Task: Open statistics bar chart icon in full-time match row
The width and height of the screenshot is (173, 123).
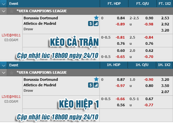Action: [96, 24]
